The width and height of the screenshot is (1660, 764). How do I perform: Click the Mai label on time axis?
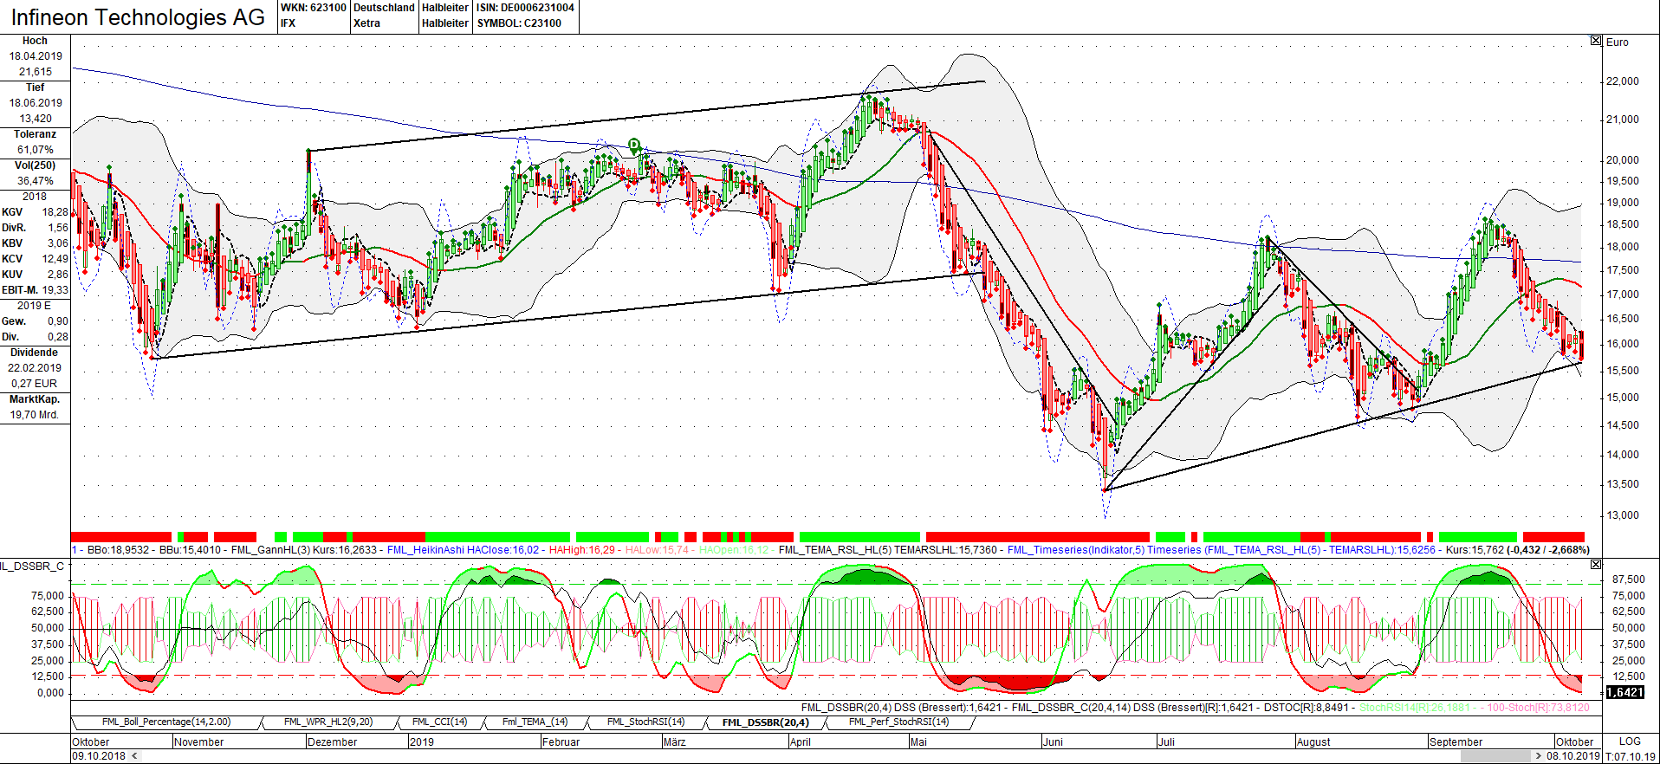pos(918,741)
